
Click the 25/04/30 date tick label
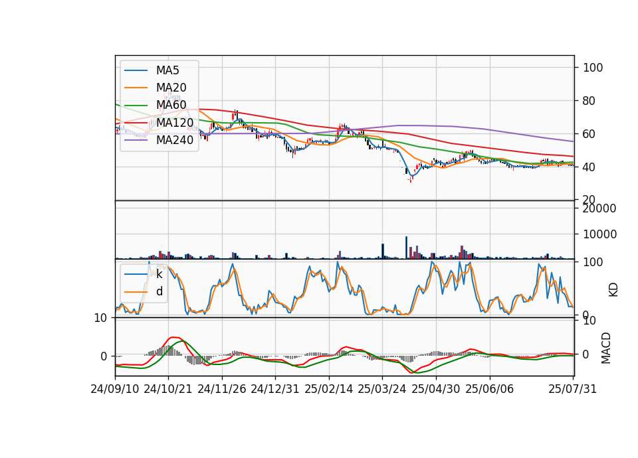[436, 389]
